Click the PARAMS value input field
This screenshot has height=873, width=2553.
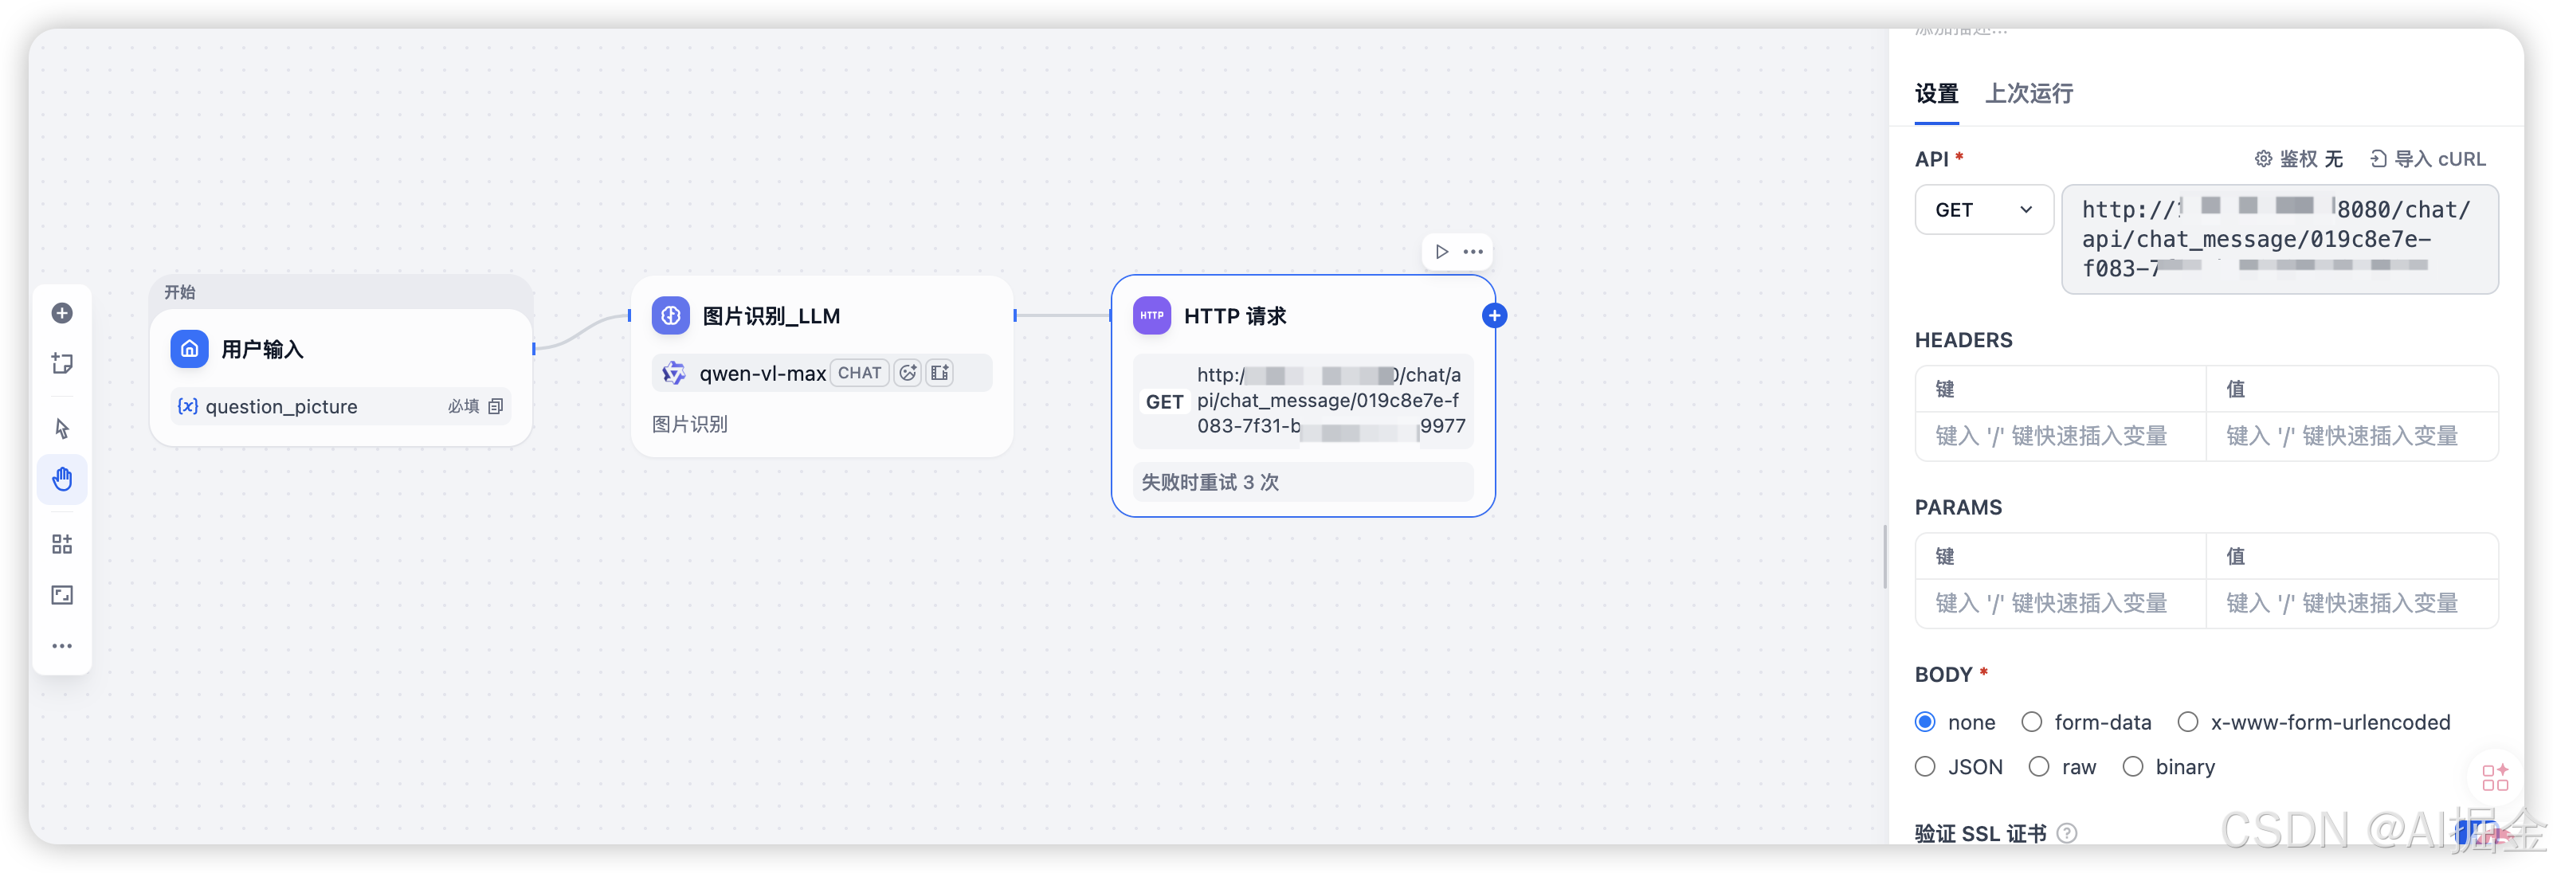tap(2352, 604)
